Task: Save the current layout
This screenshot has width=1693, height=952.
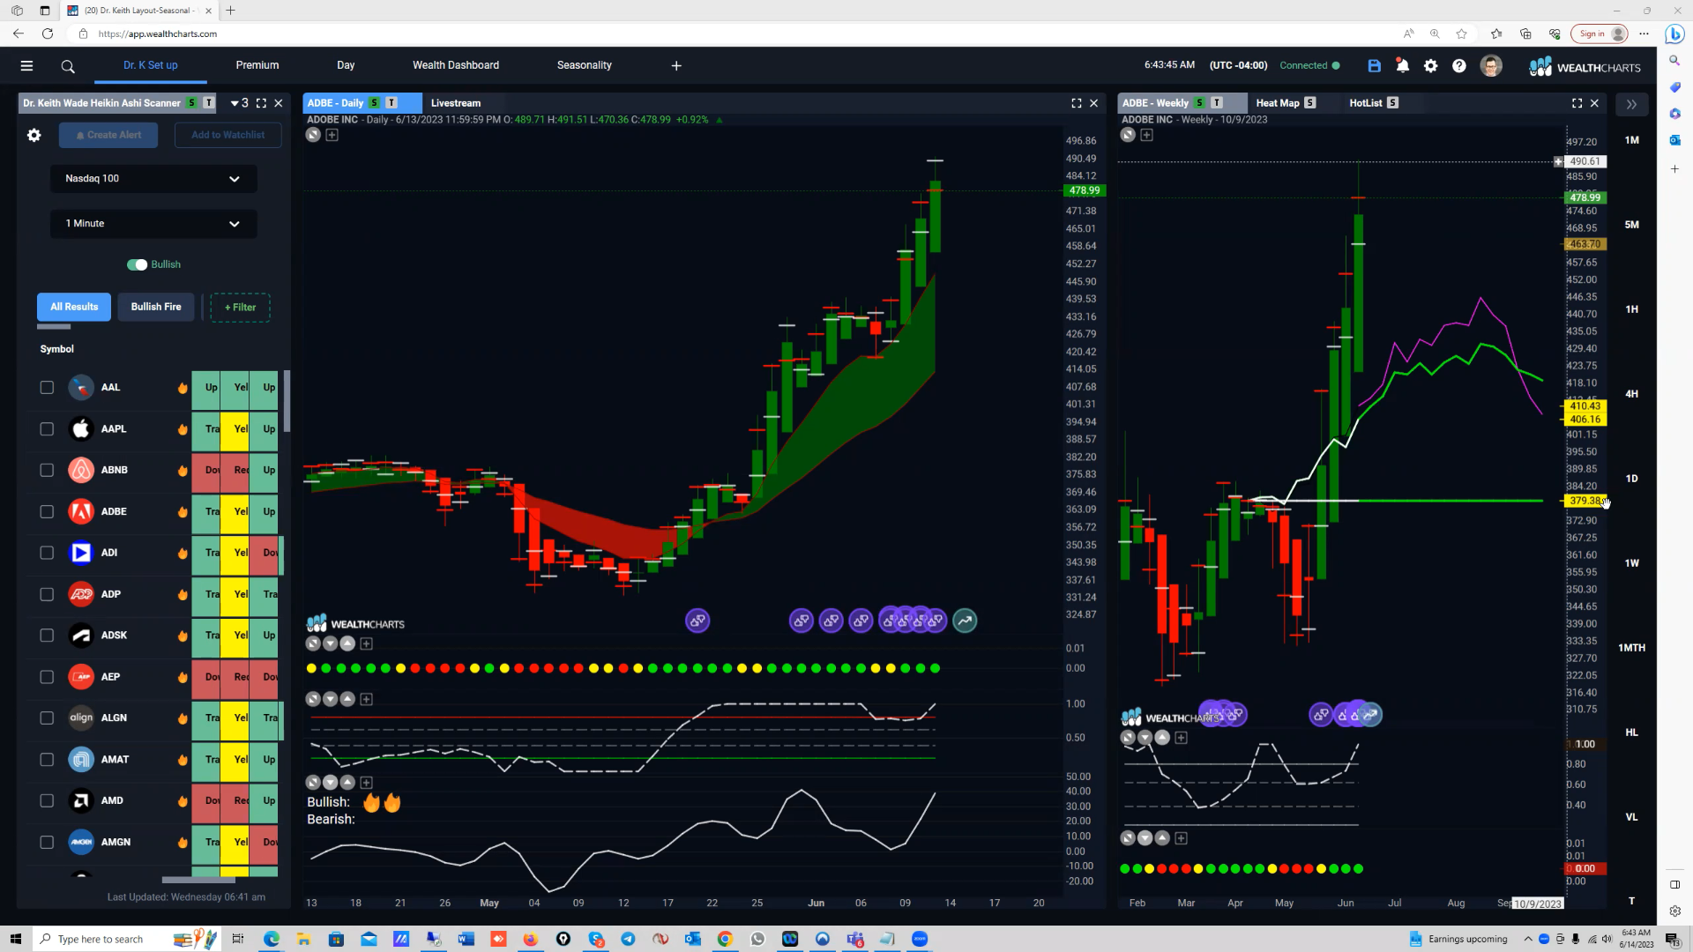Action: click(1374, 65)
